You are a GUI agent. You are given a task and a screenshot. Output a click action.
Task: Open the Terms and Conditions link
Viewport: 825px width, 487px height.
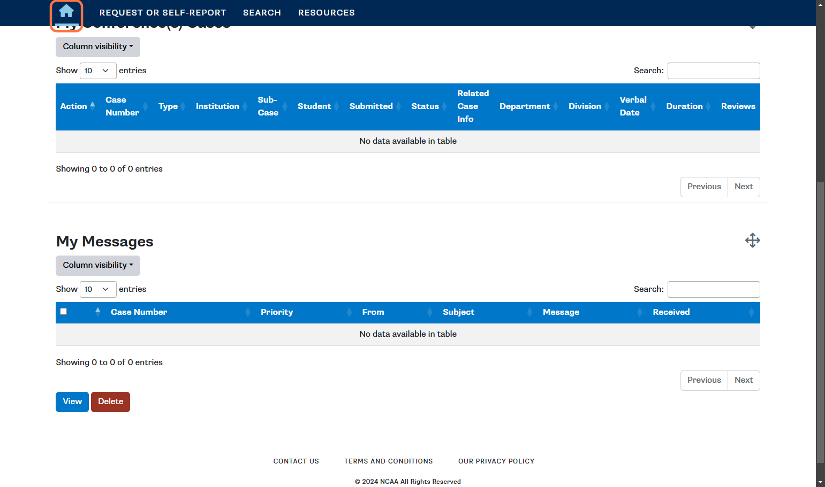(x=389, y=461)
